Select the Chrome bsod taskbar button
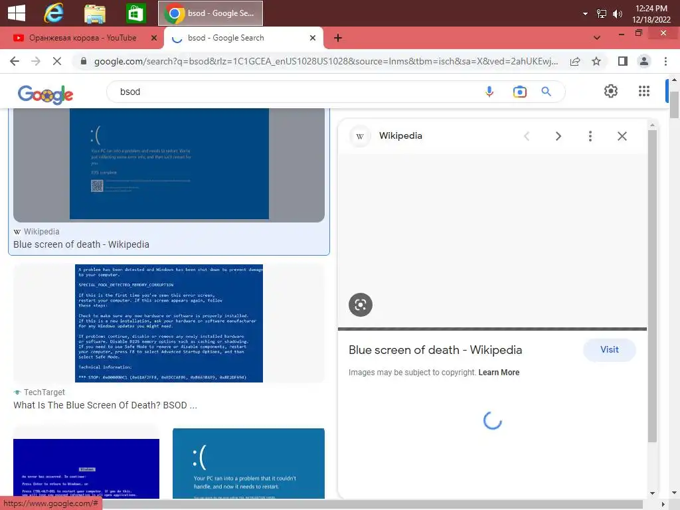The image size is (680, 510). [x=211, y=13]
